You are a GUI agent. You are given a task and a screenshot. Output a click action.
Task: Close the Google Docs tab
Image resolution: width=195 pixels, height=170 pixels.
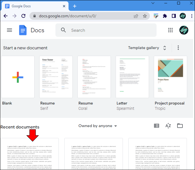click(x=64, y=6)
